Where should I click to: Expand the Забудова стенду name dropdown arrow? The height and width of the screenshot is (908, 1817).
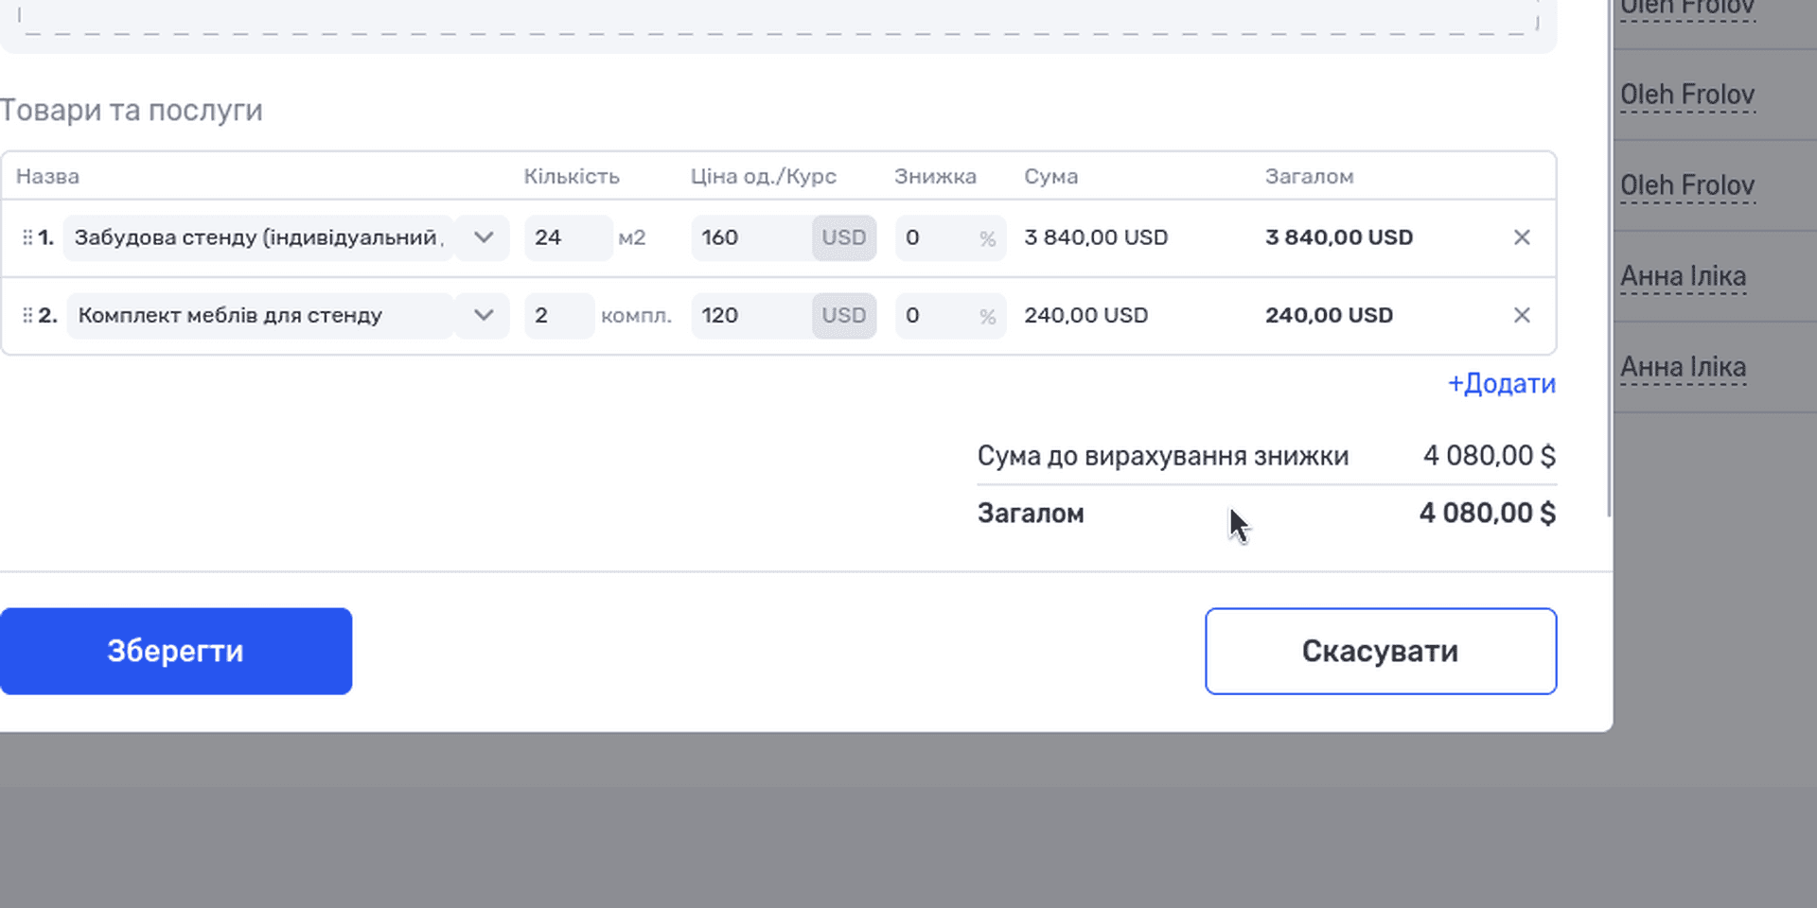(484, 237)
